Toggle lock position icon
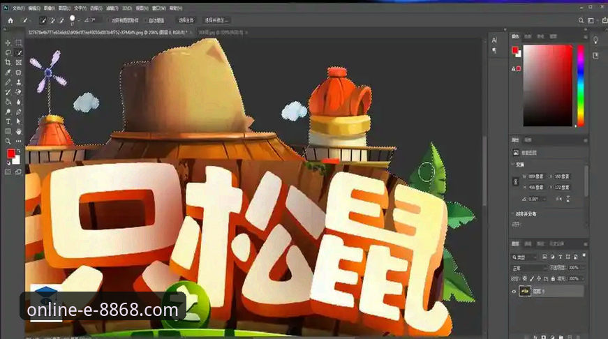Viewport: 608px width, 339px height. 539,278
